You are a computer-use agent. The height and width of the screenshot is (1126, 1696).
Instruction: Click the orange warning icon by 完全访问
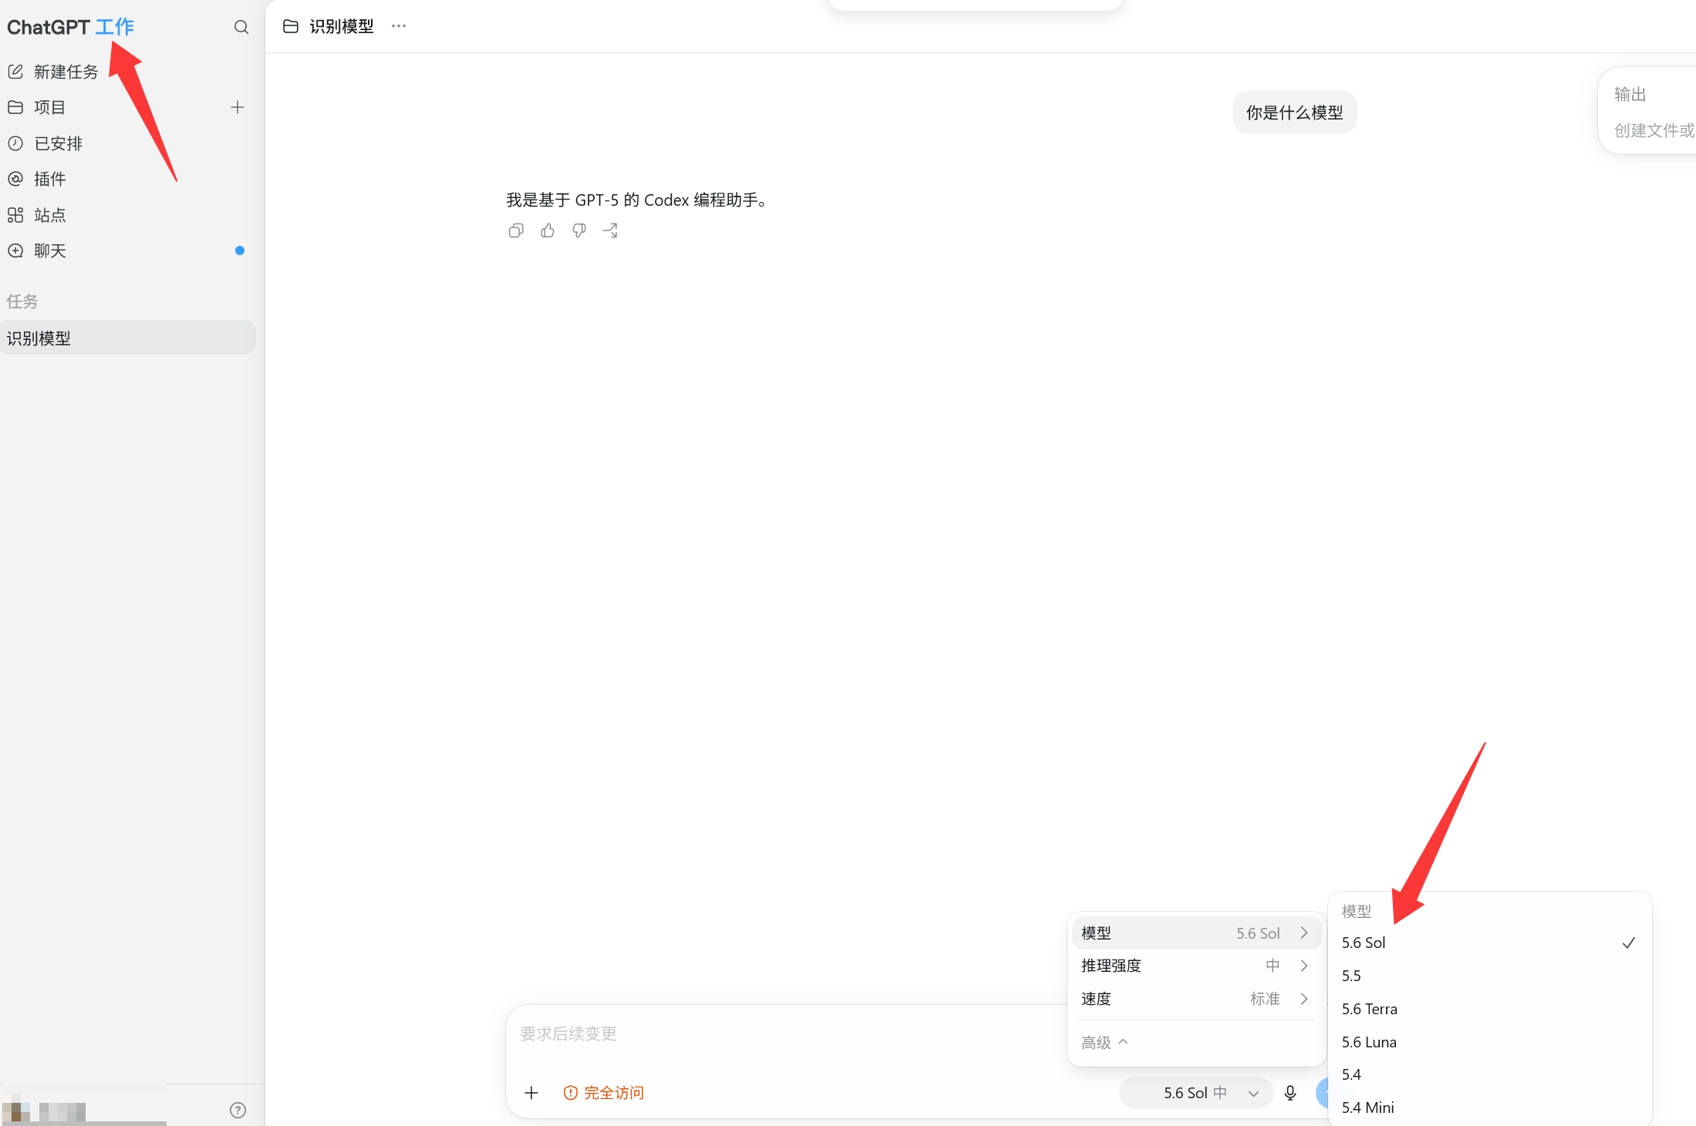coord(571,1093)
